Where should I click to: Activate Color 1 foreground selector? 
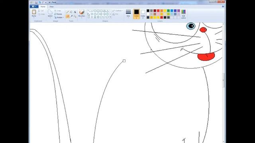(136, 14)
